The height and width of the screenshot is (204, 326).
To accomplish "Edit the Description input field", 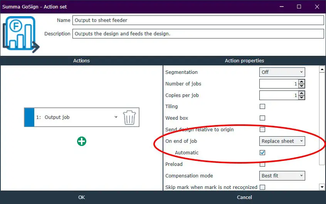I will point(198,33).
